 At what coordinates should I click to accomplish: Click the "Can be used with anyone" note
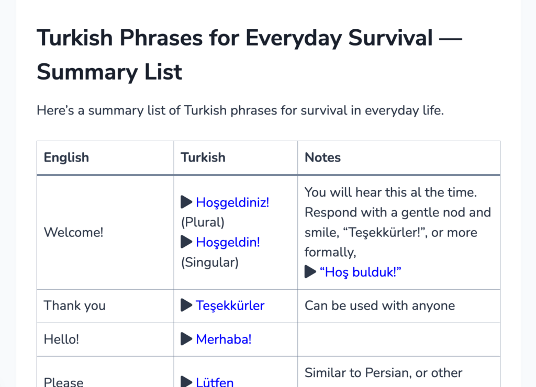point(379,305)
